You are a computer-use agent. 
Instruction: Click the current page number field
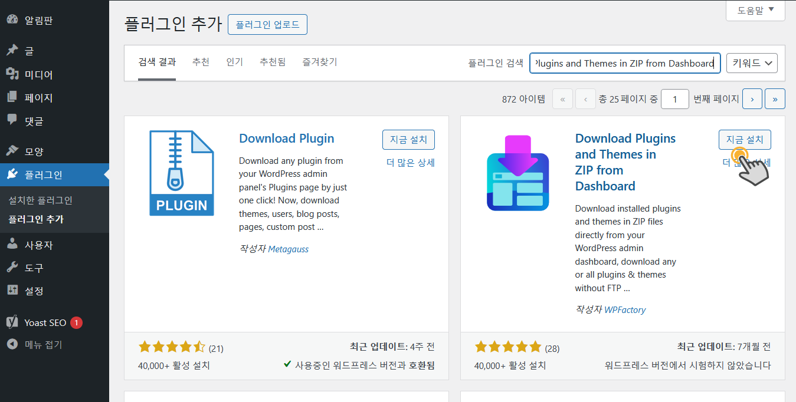(x=675, y=99)
